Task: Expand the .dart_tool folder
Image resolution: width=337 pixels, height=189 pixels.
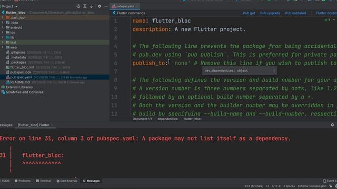Action: click(3, 17)
